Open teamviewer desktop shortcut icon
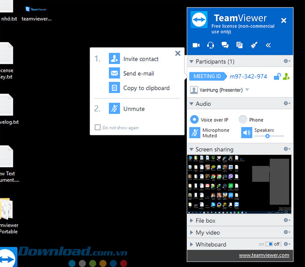Image resolution: width=305 pixels, height=267 pixels. point(36,9)
